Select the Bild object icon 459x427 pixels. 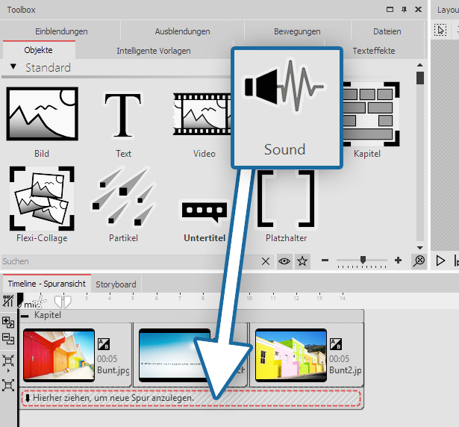tap(42, 115)
